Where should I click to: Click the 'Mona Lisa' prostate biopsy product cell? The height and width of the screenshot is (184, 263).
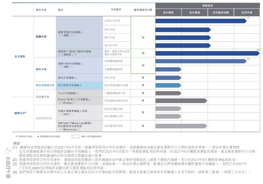coord(79,126)
